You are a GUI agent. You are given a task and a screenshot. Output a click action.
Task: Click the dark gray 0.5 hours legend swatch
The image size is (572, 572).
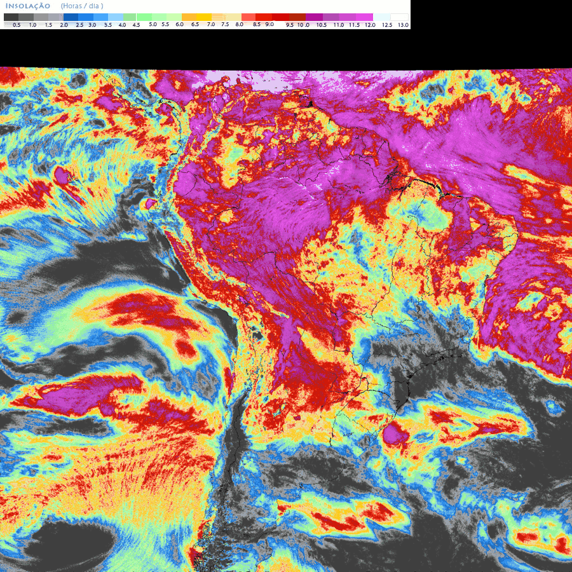11,17
